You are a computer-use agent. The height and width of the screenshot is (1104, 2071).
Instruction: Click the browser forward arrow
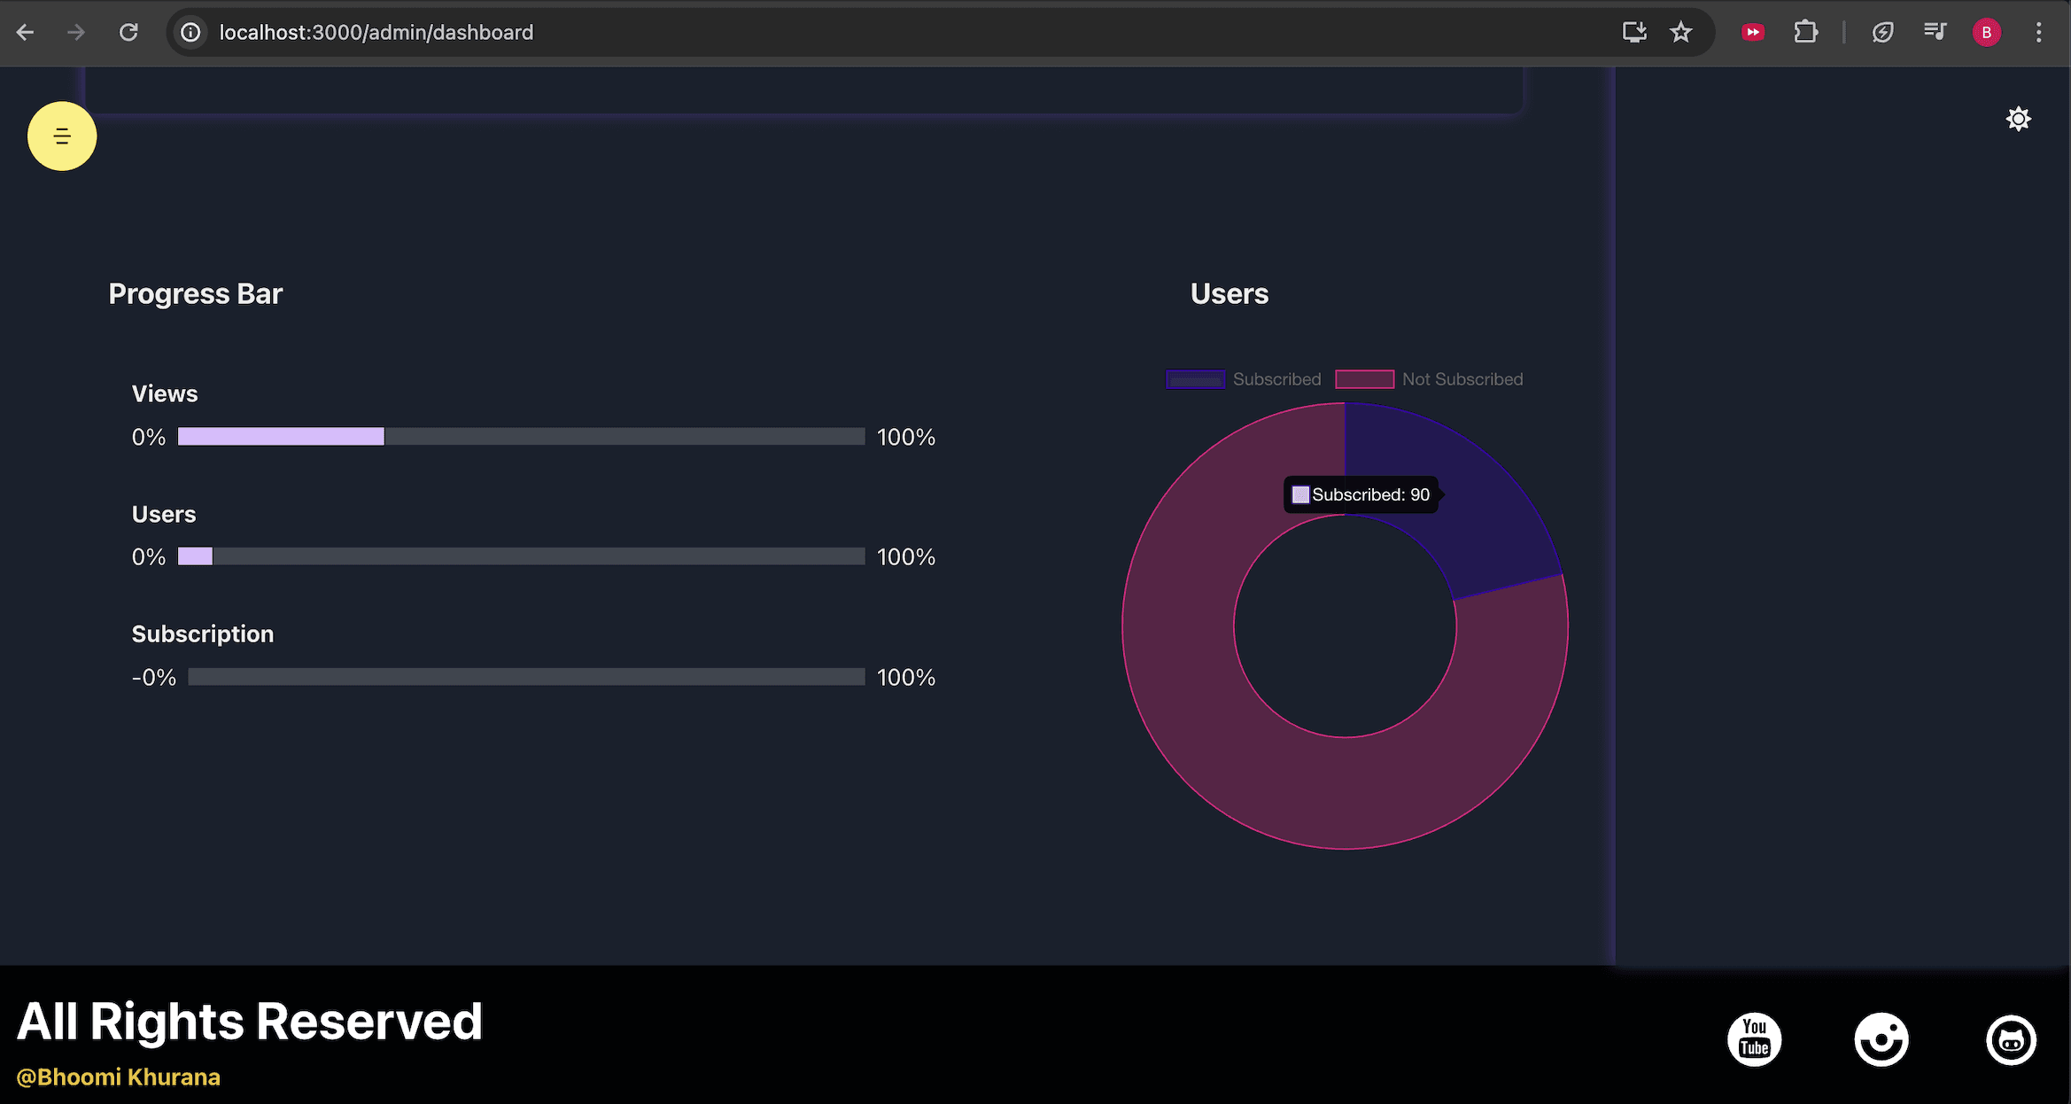click(76, 33)
